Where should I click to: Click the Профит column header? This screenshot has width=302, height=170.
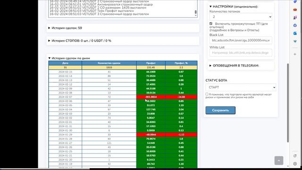(x=151, y=63)
